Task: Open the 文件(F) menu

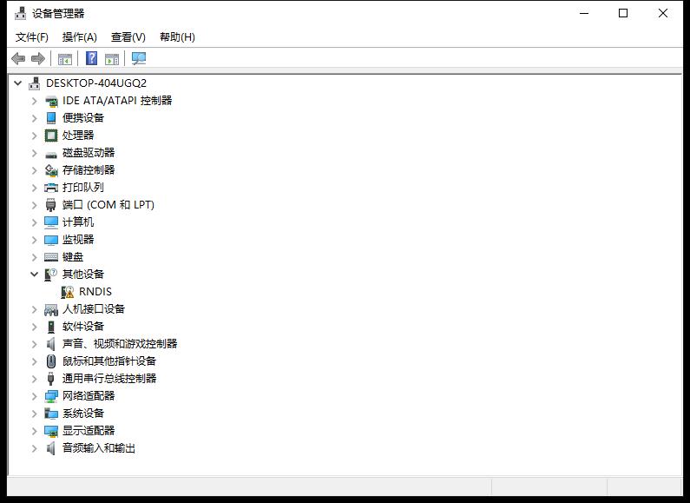Action: [x=32, y=36]
